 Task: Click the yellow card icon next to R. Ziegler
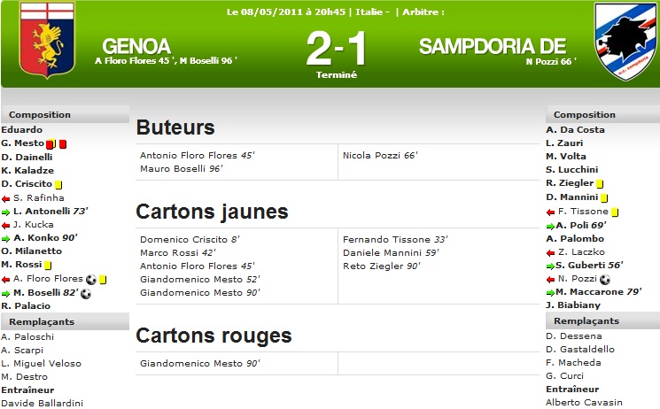click(x=600, y=184)
